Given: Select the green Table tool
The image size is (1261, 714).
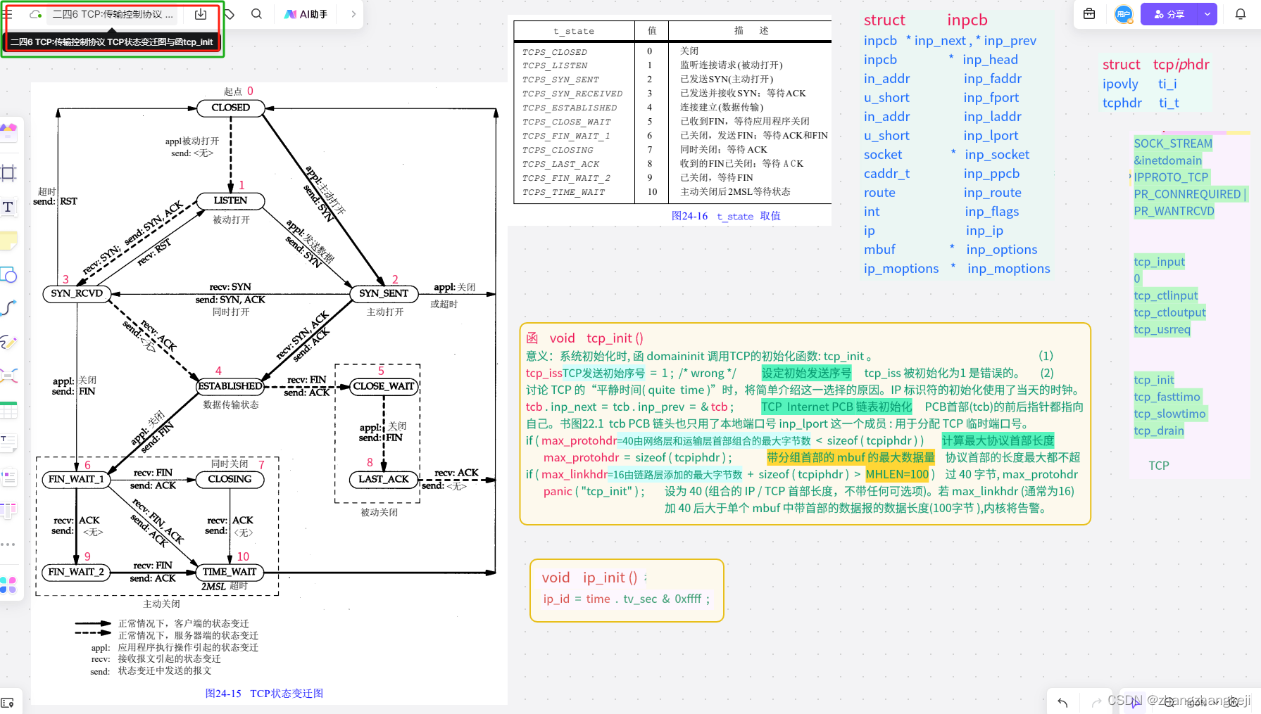Looking at the screenshot, I should (8, 409).
